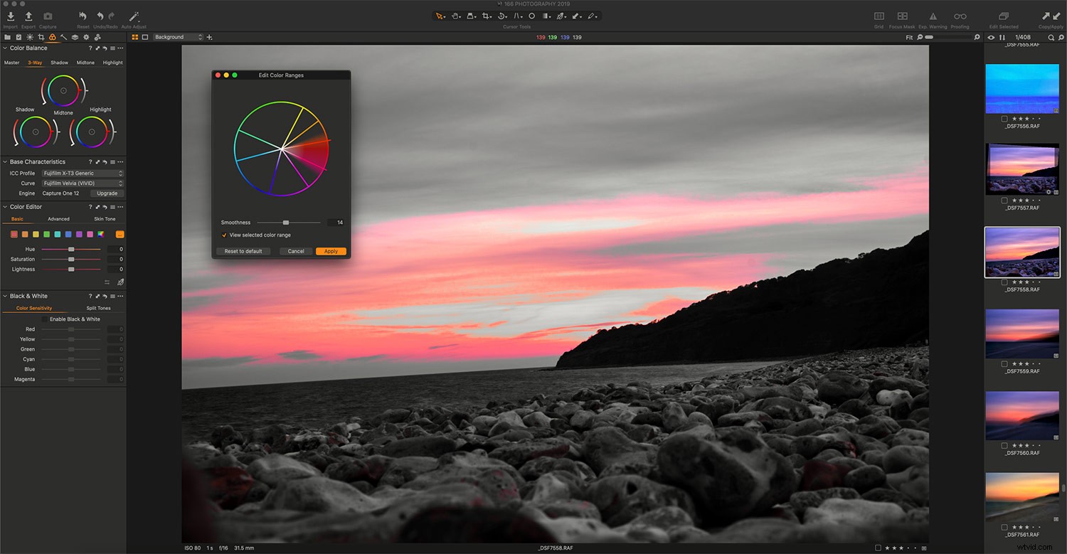Click the Upgrade button next to Capture One 12
Screen dimensions: 1067x554
(106, 193)
